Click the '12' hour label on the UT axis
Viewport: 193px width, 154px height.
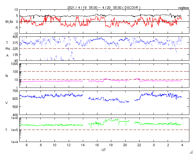[69, 145]
